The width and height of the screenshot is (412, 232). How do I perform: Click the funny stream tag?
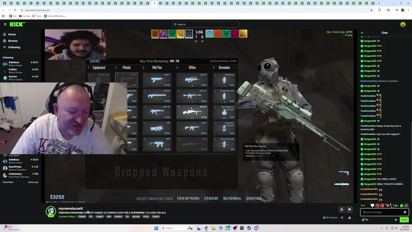point(146,217)
